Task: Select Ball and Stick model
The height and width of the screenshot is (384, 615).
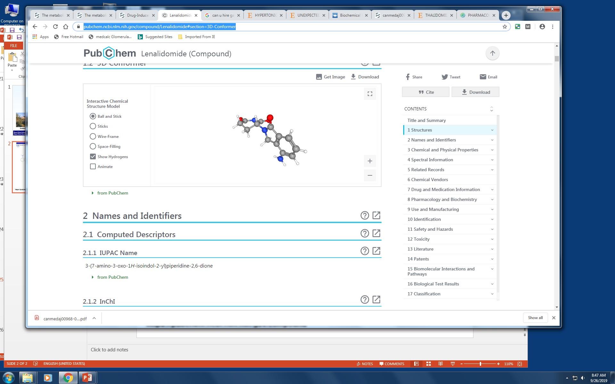Action: [x=93, y=116]
